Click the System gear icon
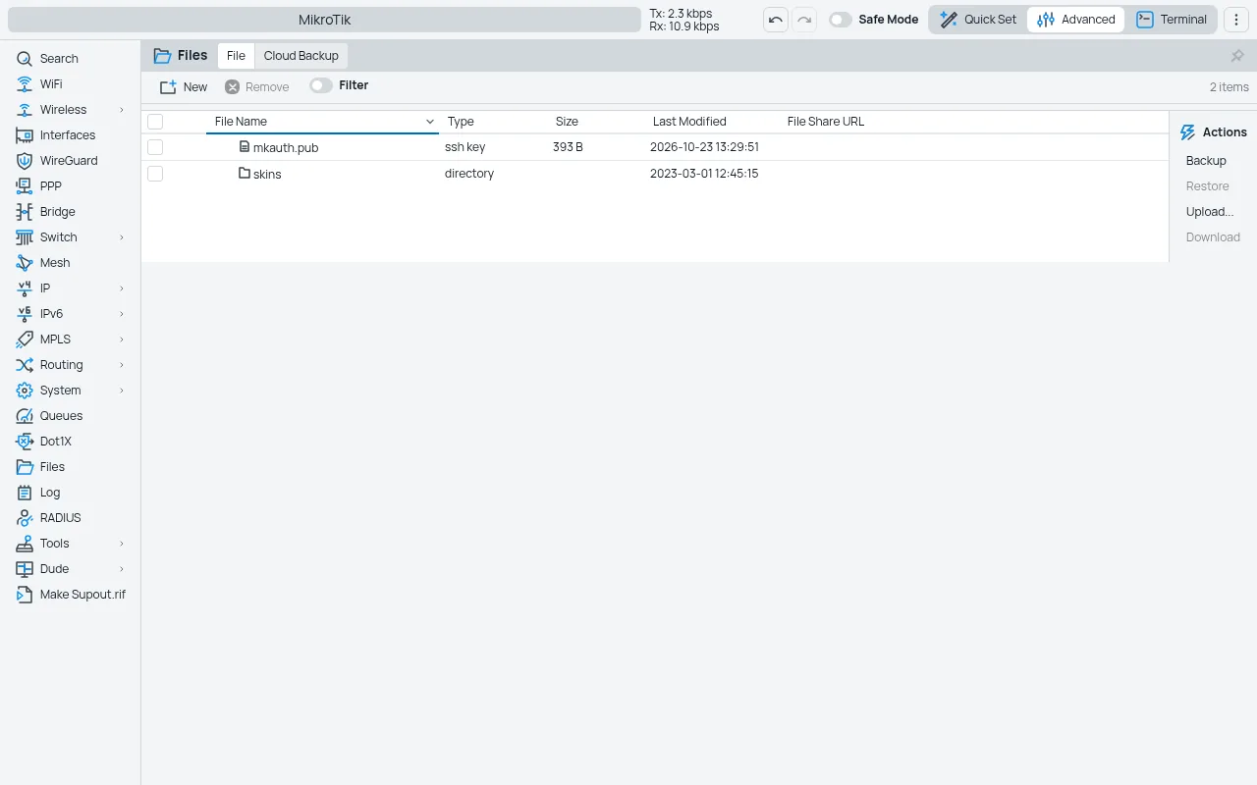This screenshot has height=785, width=1257. pyautogui.click(x=25, y=391)
